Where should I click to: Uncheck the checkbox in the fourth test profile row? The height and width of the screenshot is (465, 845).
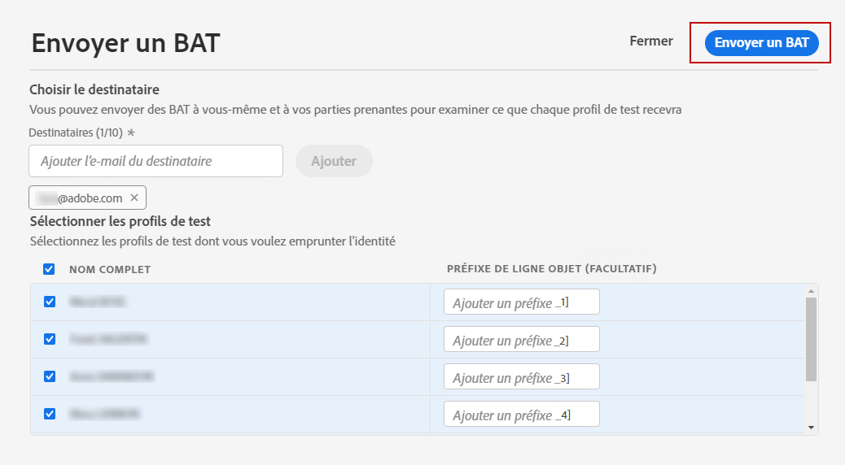[49, 414]
